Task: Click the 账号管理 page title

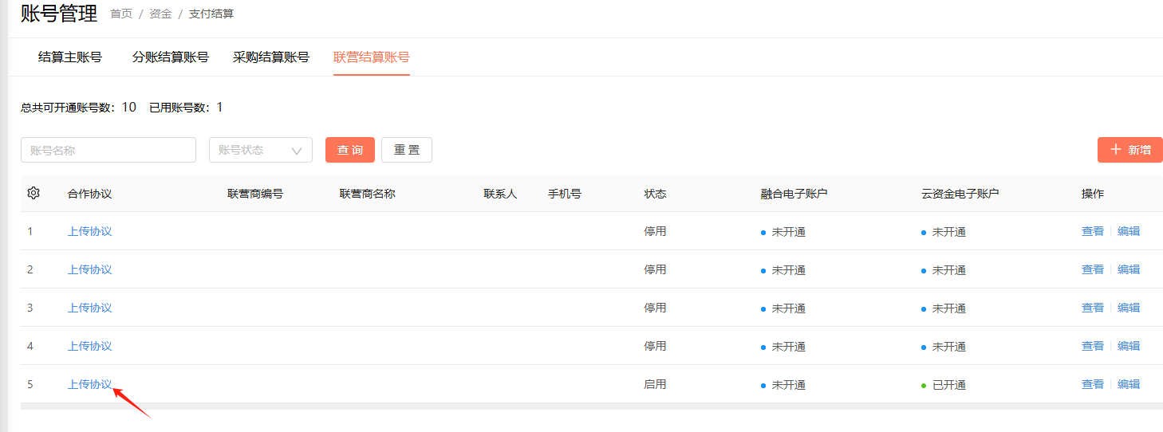Action: click(59, 13)
